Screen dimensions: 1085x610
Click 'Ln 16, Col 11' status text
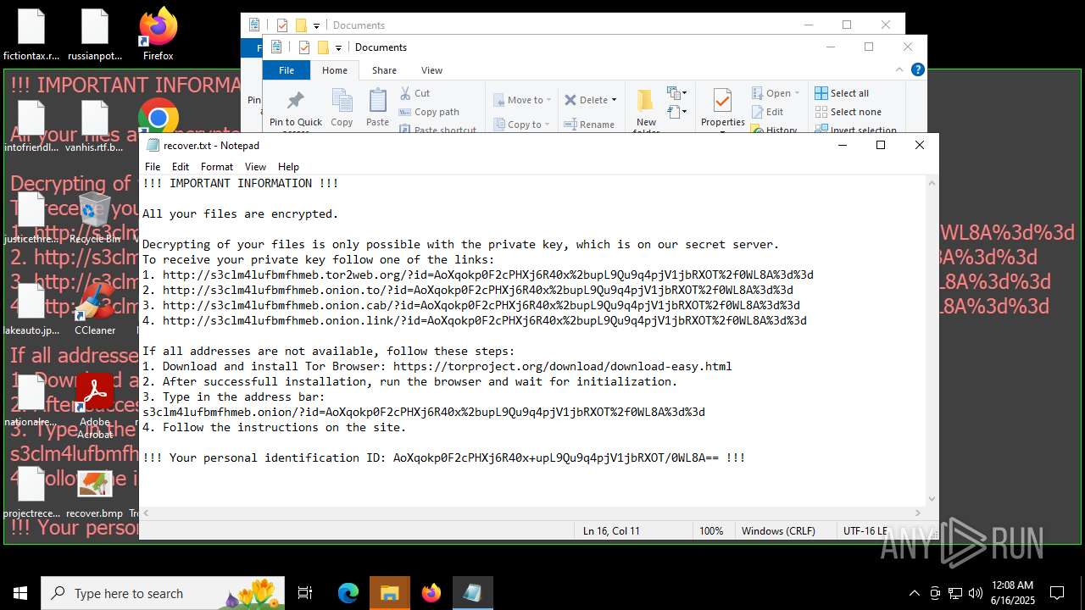click(611, 531)
